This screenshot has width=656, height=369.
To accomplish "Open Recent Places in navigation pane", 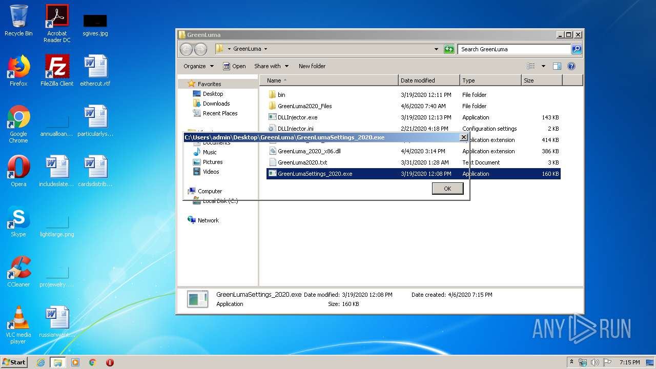I will point(220,113).
